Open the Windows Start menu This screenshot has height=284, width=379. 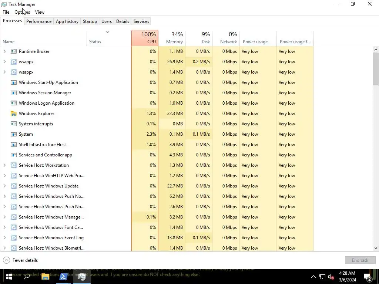tap(9, 277)
